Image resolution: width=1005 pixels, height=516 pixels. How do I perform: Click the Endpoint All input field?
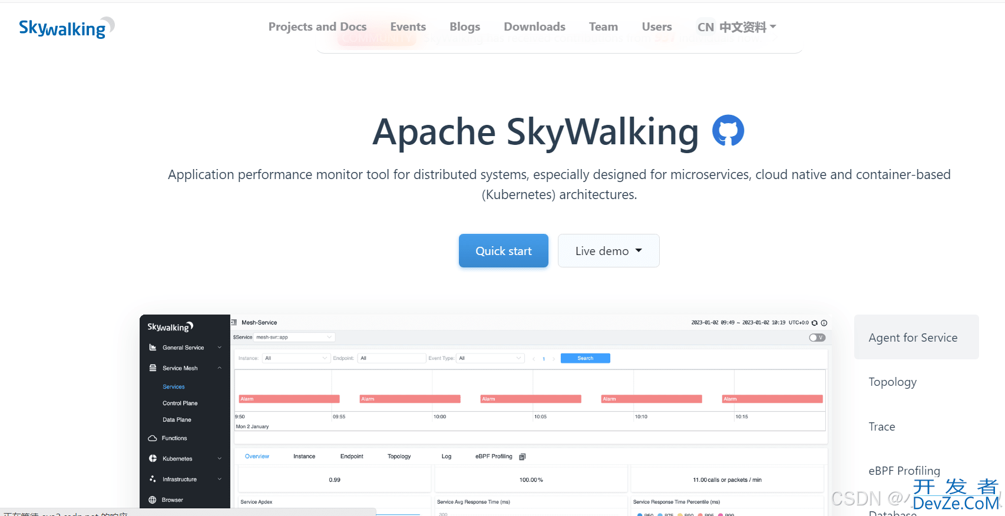point(392,358)
